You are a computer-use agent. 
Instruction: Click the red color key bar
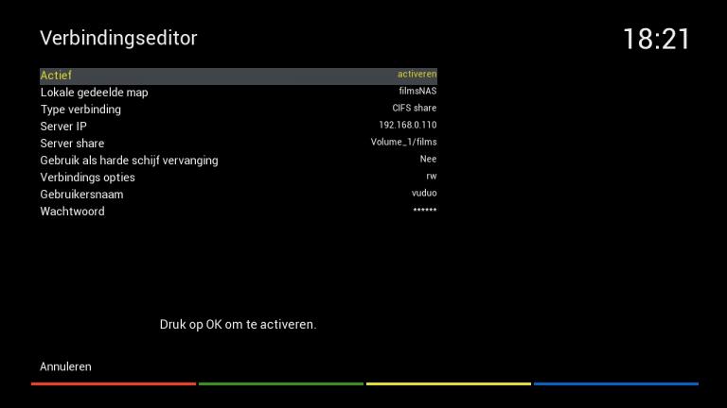click(x=114, y=383)
